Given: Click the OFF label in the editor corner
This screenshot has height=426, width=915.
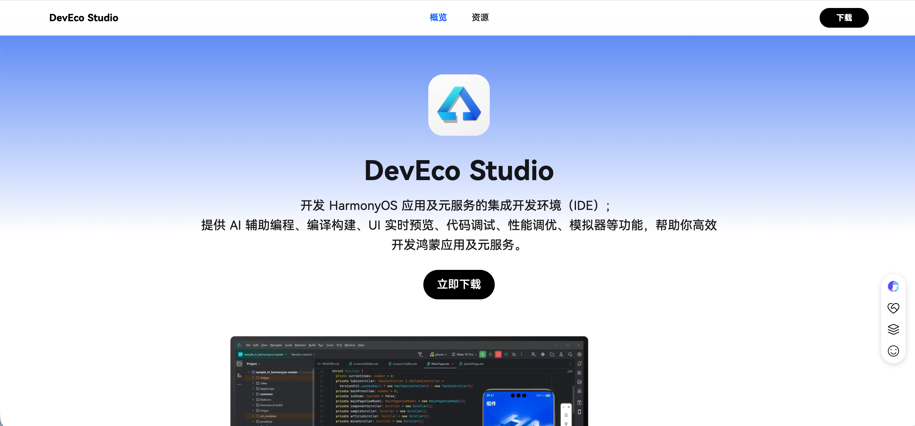Looking at the screenshot, I should tap(570, 372).
